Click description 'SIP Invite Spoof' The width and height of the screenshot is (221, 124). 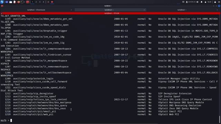coord(169,96)
